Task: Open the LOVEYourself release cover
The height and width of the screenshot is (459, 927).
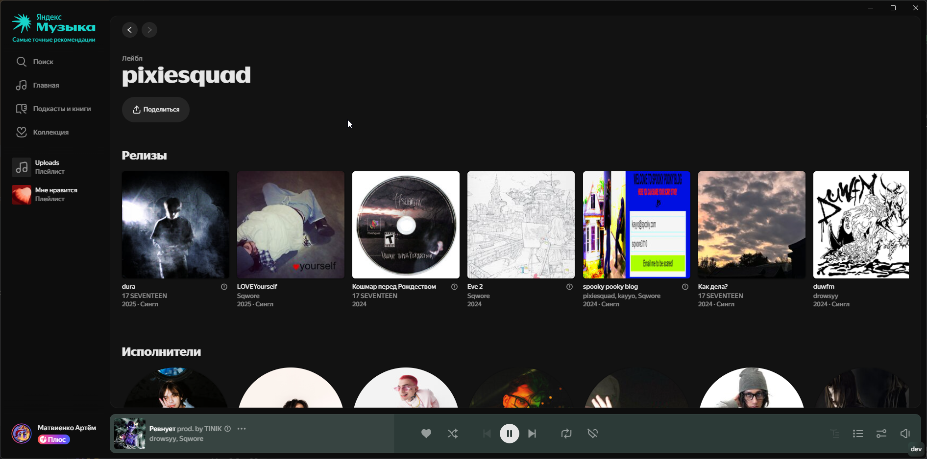Action: point(291,225)
